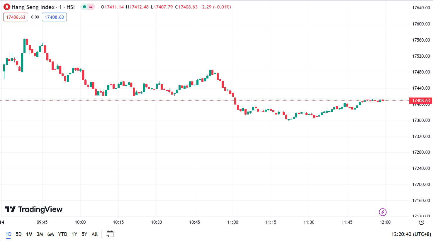Click the green market status dot

pos(84,7)
